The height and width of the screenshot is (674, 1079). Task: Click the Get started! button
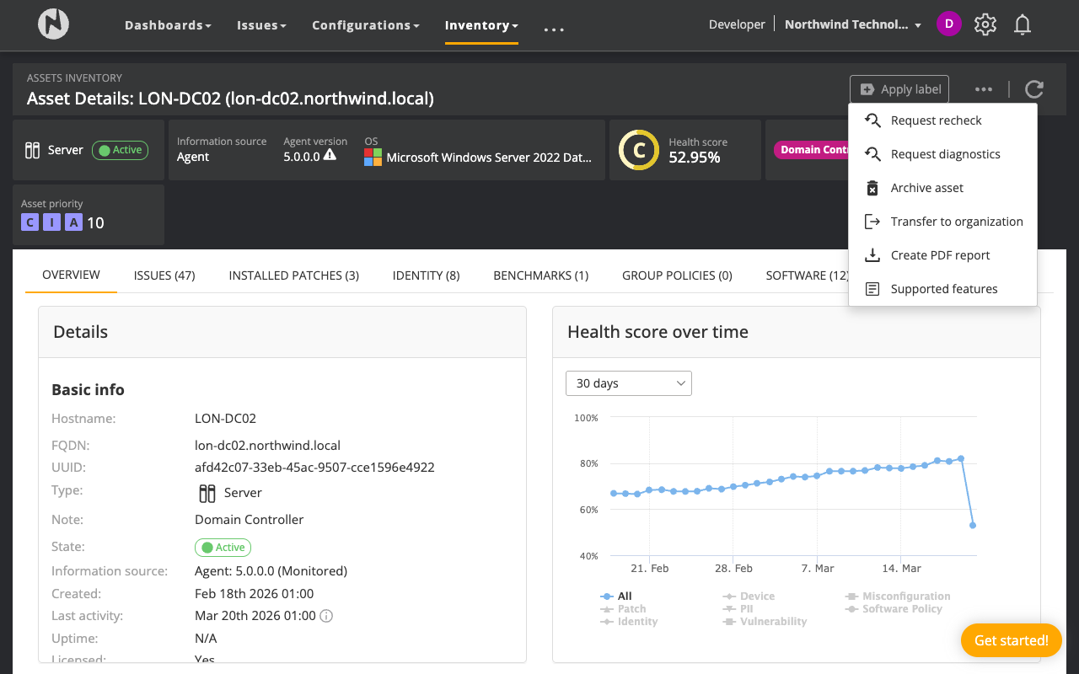(x=1012, y=640)
